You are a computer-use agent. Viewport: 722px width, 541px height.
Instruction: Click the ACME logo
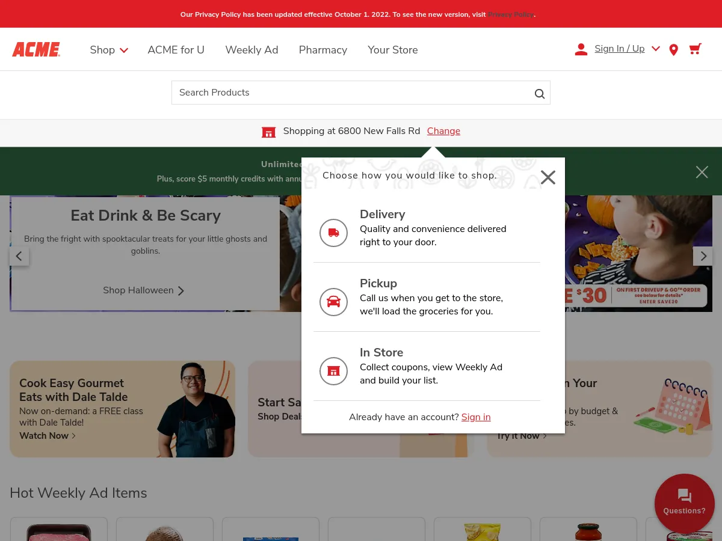tap(35, 49)
